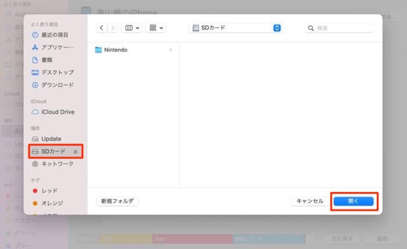
Task: Open the SDカード location popup
Action: pos(236,28)
